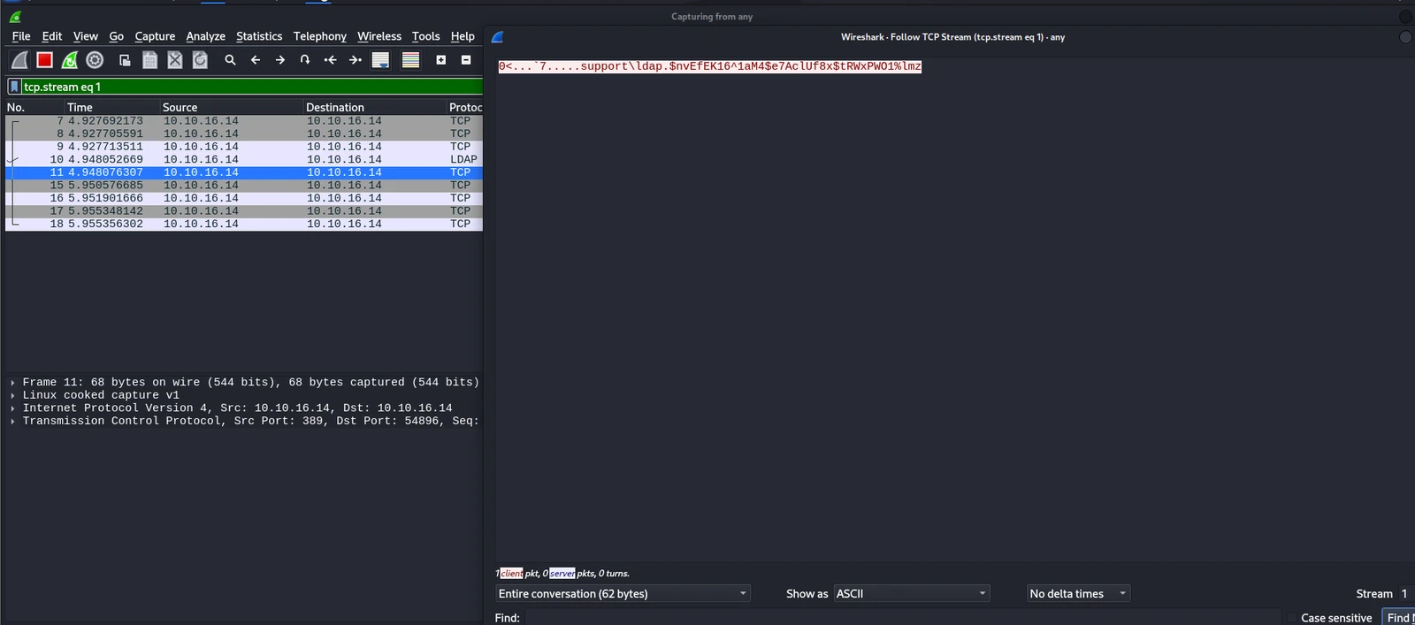Screen dimensions: 1415x625
Task: Open the Analyze menu
Action: click(x=205, y=36)
